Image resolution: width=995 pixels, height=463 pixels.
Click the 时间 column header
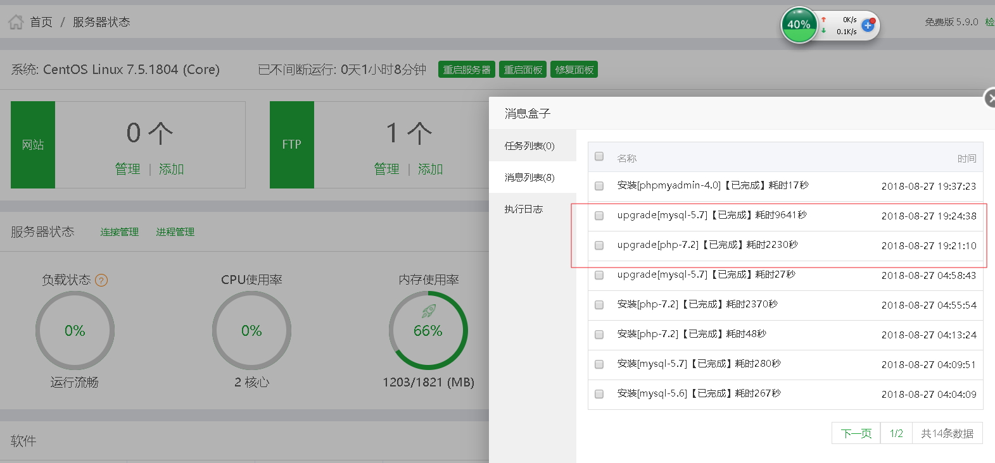[966, 158]
